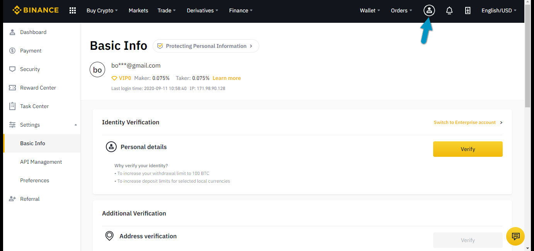Click the shield icon in Protecting Personal Information
Viewport: 534px width, 251px height.
pyautogui.click(x=160, y=46)
